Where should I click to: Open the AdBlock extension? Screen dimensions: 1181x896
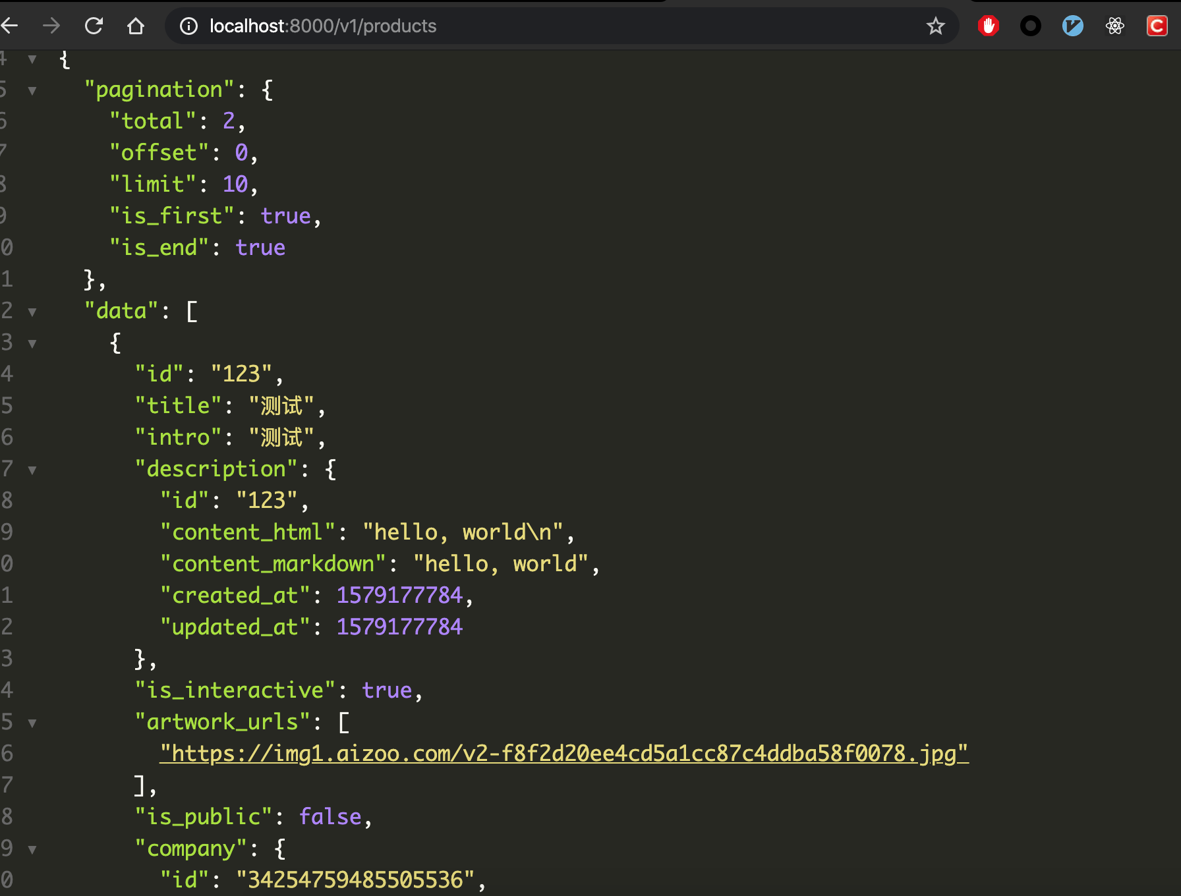(x=988, y=26)
